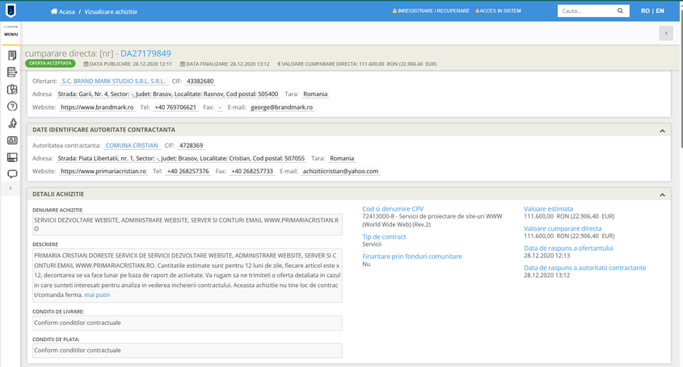The image size is (683, 367).
Task: Click the shield logo in top-left corner
Action: coord(11,10)
